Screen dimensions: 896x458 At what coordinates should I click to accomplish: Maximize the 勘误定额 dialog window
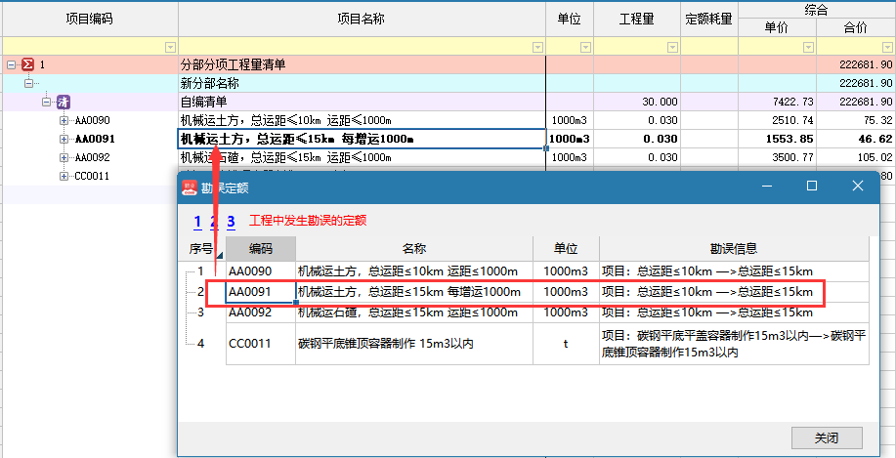(x=811, y=186)
